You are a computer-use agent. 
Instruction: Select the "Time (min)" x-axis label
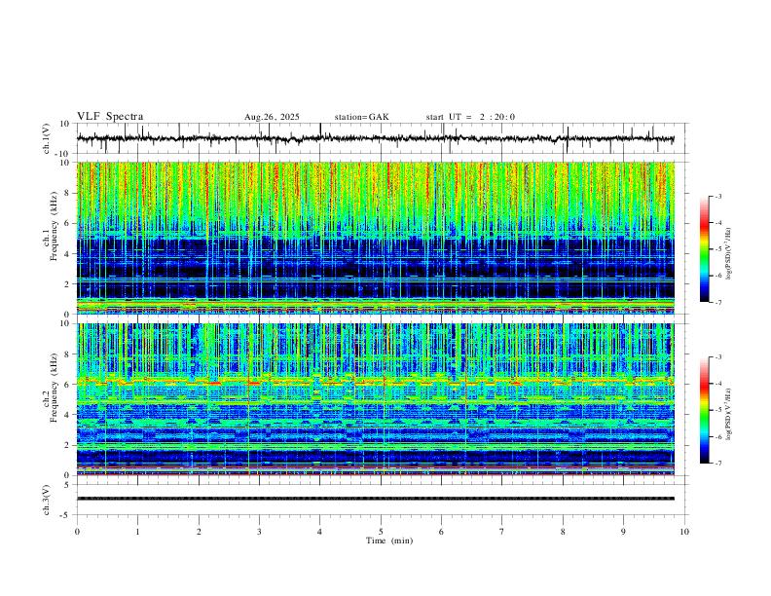(389, 540)
